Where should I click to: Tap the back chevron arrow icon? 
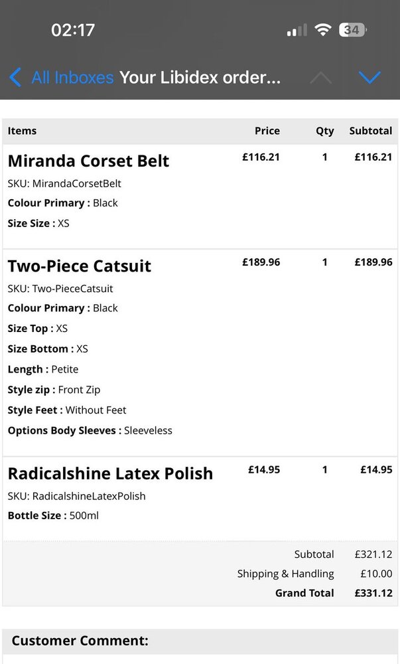[x=15, y=78]
